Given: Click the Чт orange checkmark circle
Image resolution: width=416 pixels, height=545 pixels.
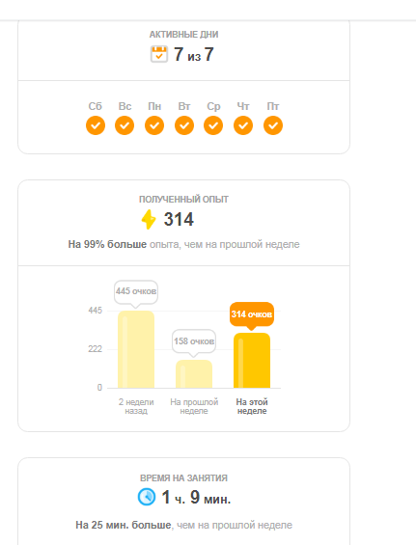Looking at the screenshot, I should tap(243, 125).
